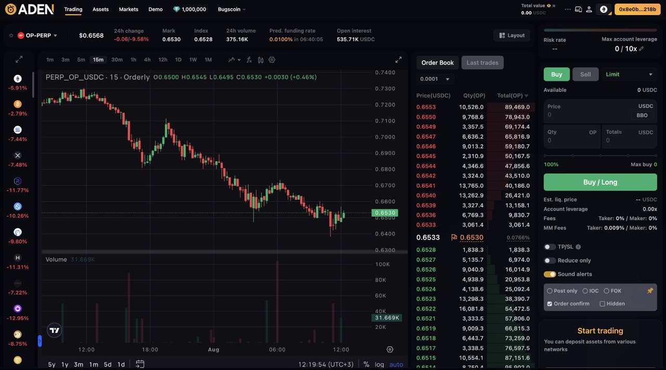Open the Limit order type dropdown

pyautogui.click(x=629, y=74)
